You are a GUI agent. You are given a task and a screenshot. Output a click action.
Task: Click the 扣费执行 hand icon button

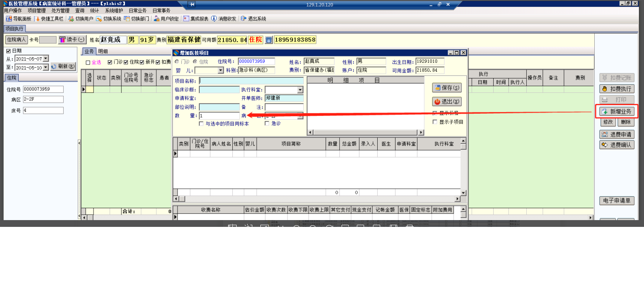coord(617,89)
